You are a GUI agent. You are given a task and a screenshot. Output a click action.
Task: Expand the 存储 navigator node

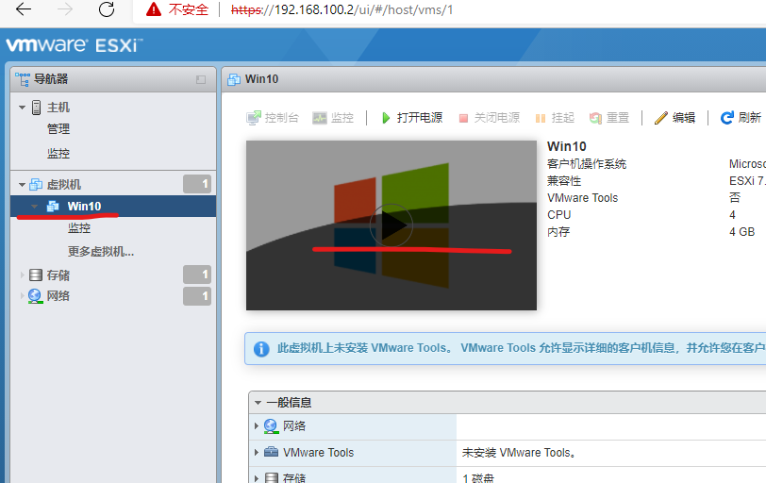22,275
